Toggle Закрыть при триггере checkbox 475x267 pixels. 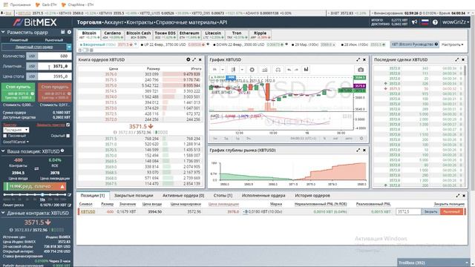68,125
